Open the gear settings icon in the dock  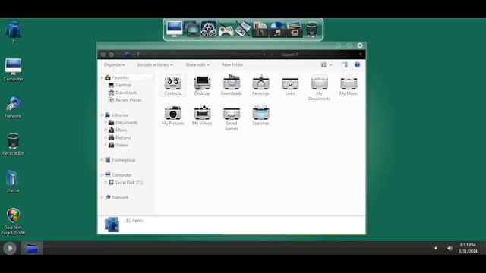coord(209,29)
